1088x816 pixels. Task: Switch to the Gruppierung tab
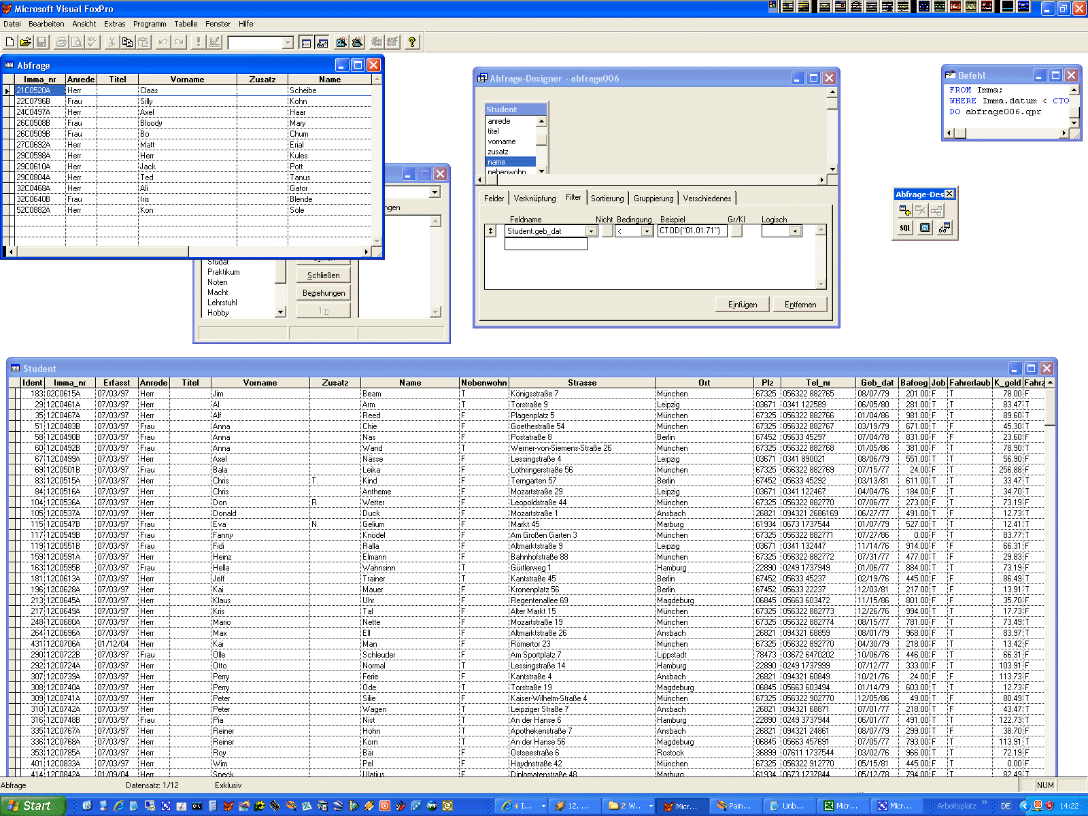point(653,199)
